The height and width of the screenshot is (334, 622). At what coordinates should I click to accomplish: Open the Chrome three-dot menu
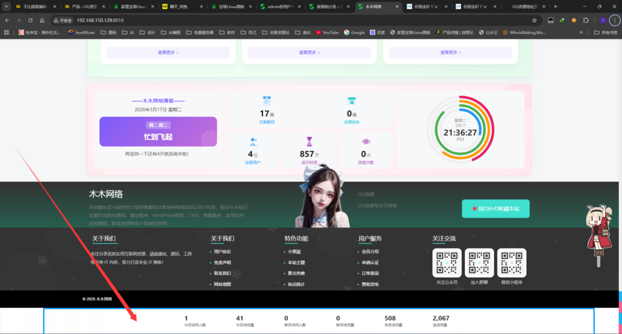(x=615, y=20)
